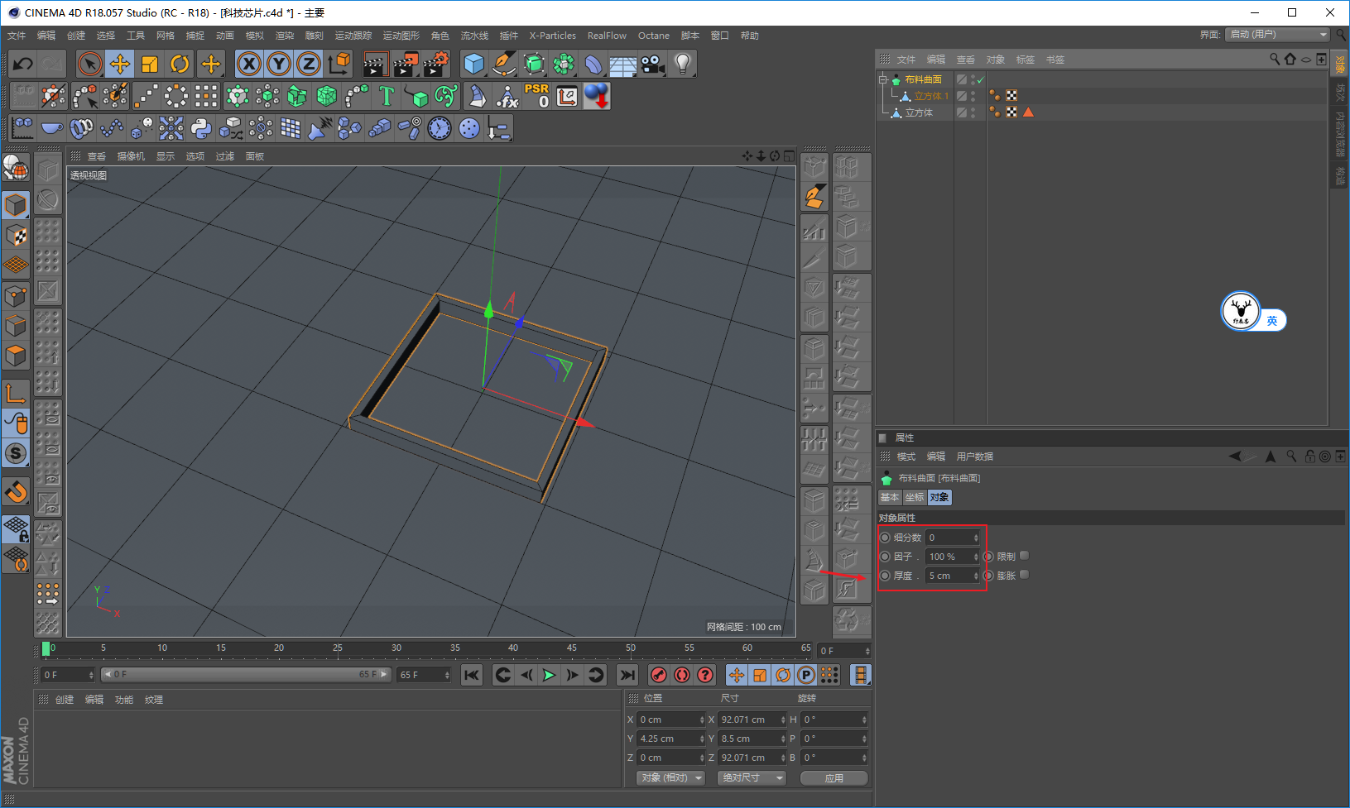Open the material manager 创建 menu
The height and width of the screenshot is (808, 1350).
click(65, 700)
